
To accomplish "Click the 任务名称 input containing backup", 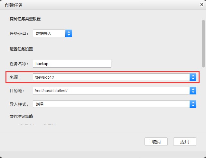I will tap(72, 64).
